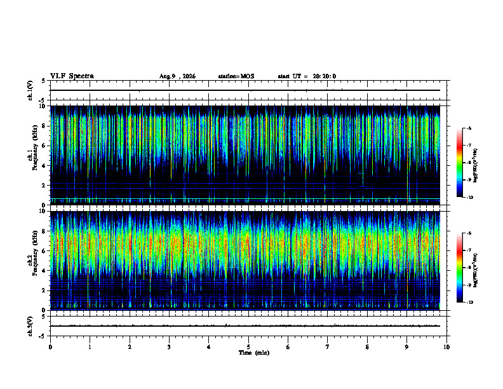Image resolution: width=503 pixels, height=389 pixels.
Task: Click the time axis tick label '5'
Action: 248,347
